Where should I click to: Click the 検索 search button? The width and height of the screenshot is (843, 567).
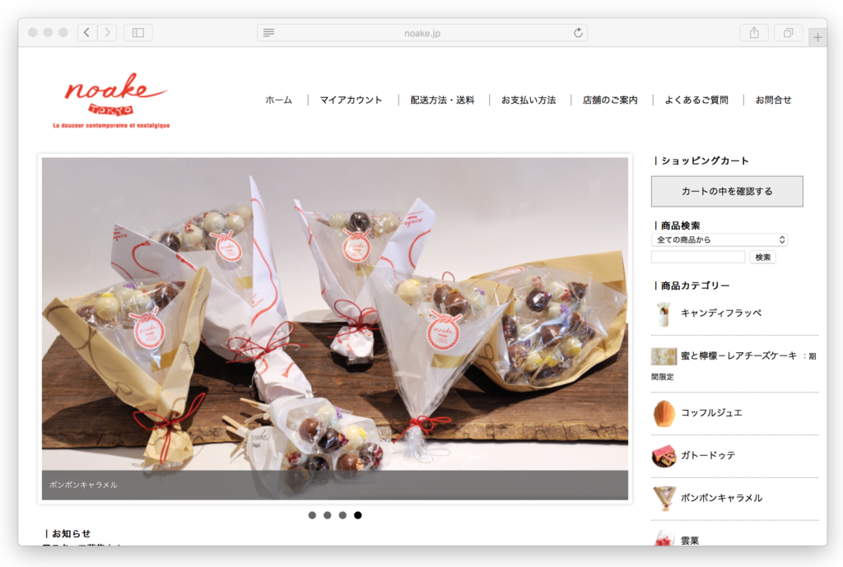[763, 257]
